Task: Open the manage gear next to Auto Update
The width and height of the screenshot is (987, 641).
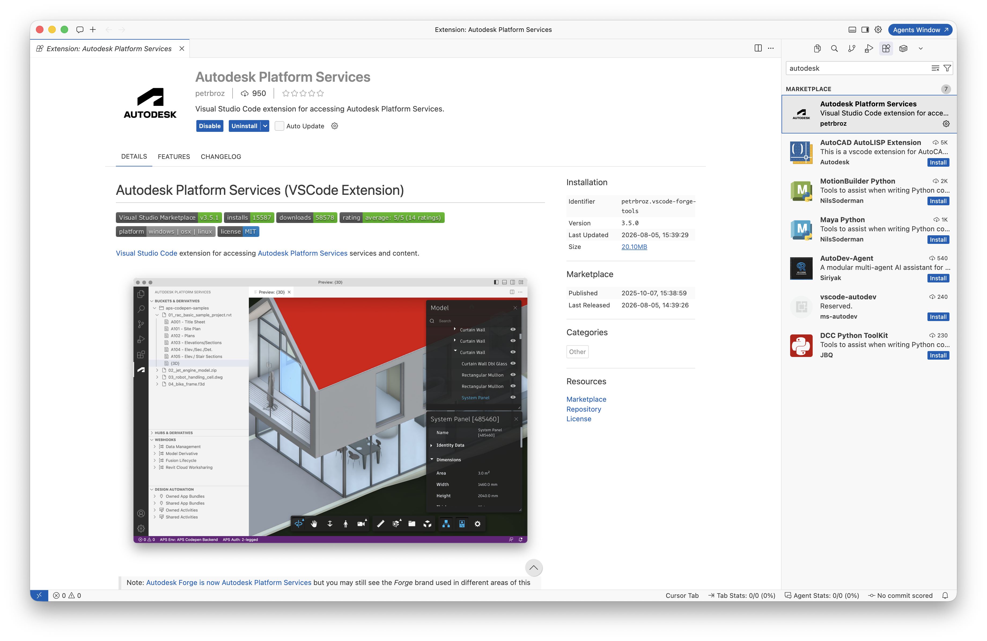Action: tap(335, 126)
